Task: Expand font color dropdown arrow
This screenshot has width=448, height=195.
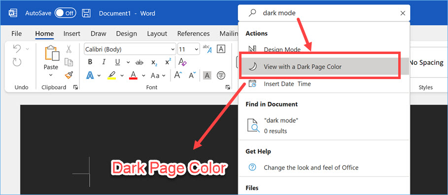Action: click(x=144, y=76)
